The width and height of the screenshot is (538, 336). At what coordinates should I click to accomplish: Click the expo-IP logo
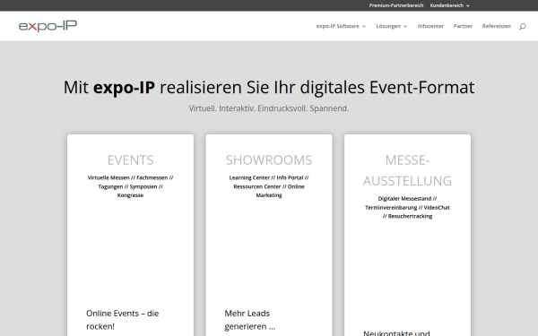coord(48,26)
